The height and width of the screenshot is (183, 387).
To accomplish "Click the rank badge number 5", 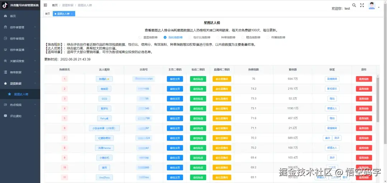I will [x=64, y=118].
